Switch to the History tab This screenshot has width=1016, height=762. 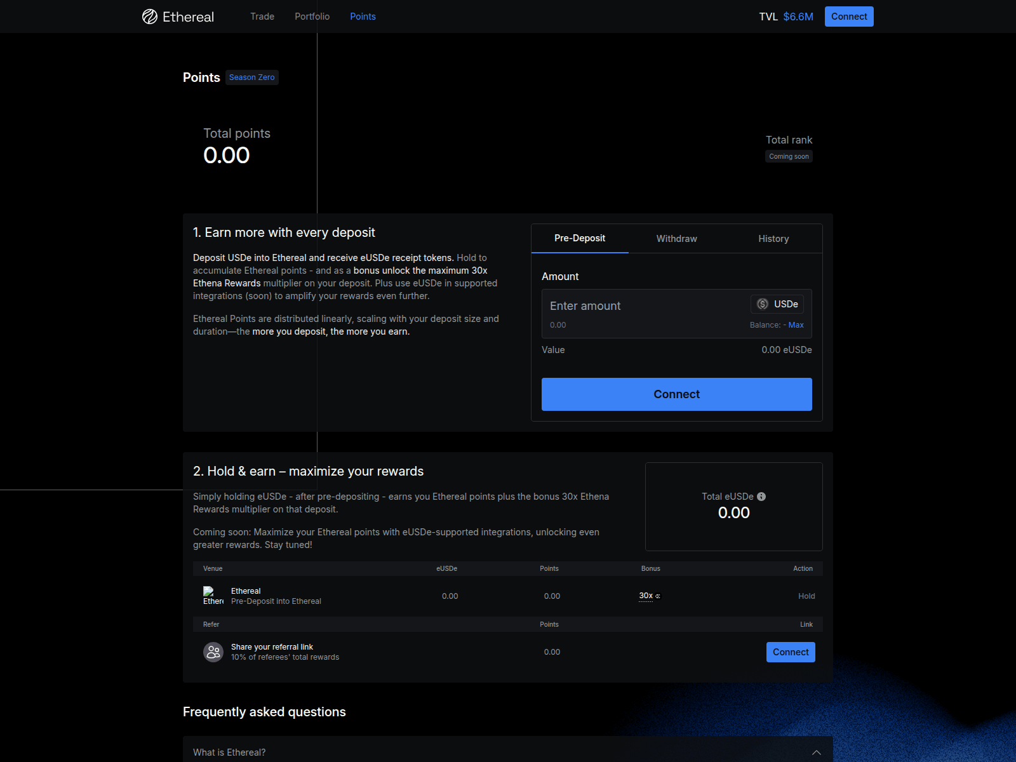pyautogui.click(x=773, y=239)
